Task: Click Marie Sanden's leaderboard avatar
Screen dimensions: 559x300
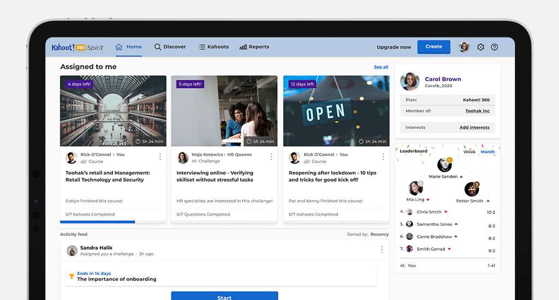Action: [x=444, y=165]
